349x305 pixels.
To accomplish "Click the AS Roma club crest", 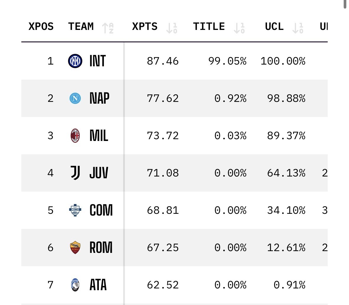I will pos(75,248).
